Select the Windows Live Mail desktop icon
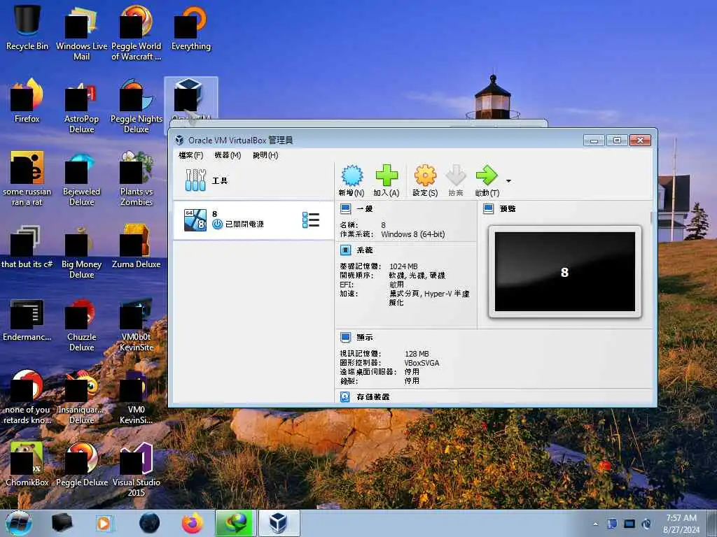 pyautogui.click(x=81, y=33)
